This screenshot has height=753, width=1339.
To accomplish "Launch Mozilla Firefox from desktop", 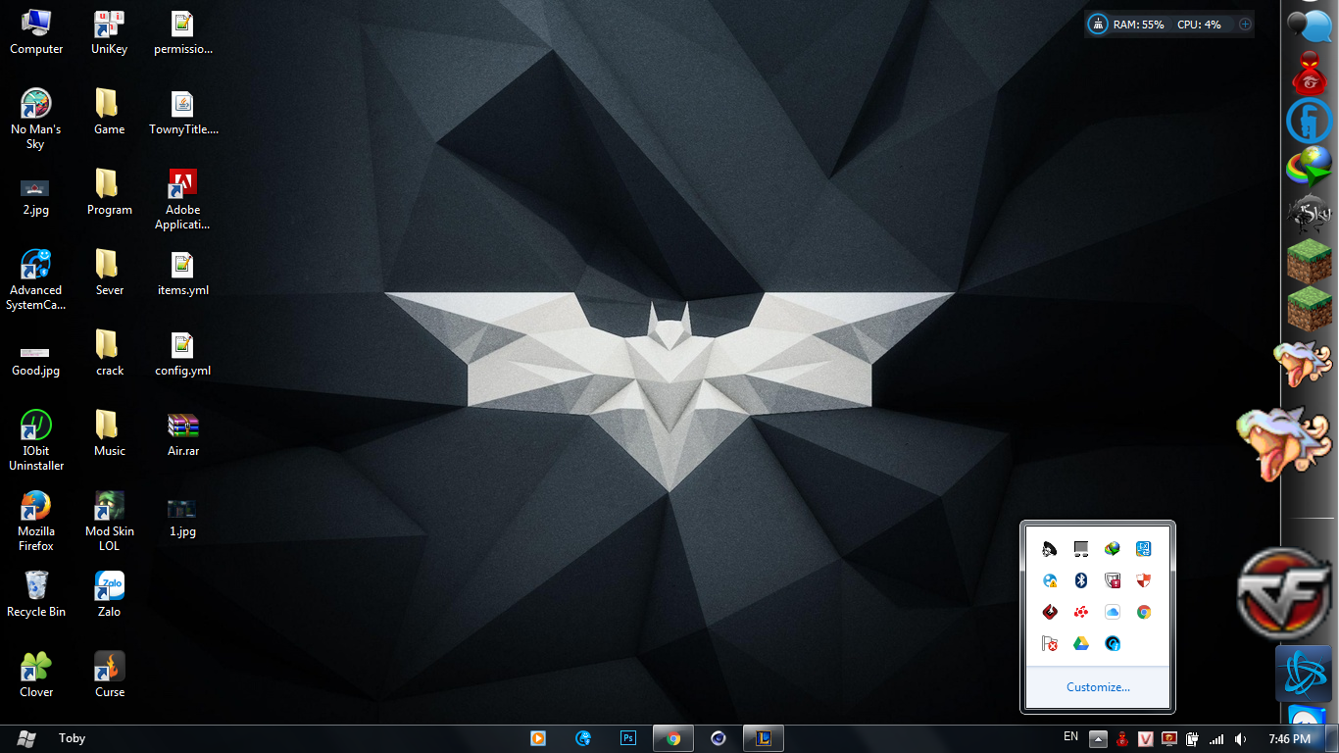I will (x=36, y=521).
